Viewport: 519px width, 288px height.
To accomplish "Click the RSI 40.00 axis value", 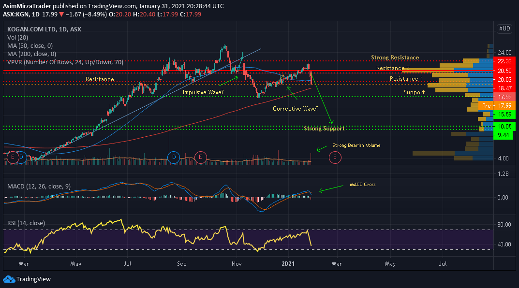I will [x=504, y=245].
